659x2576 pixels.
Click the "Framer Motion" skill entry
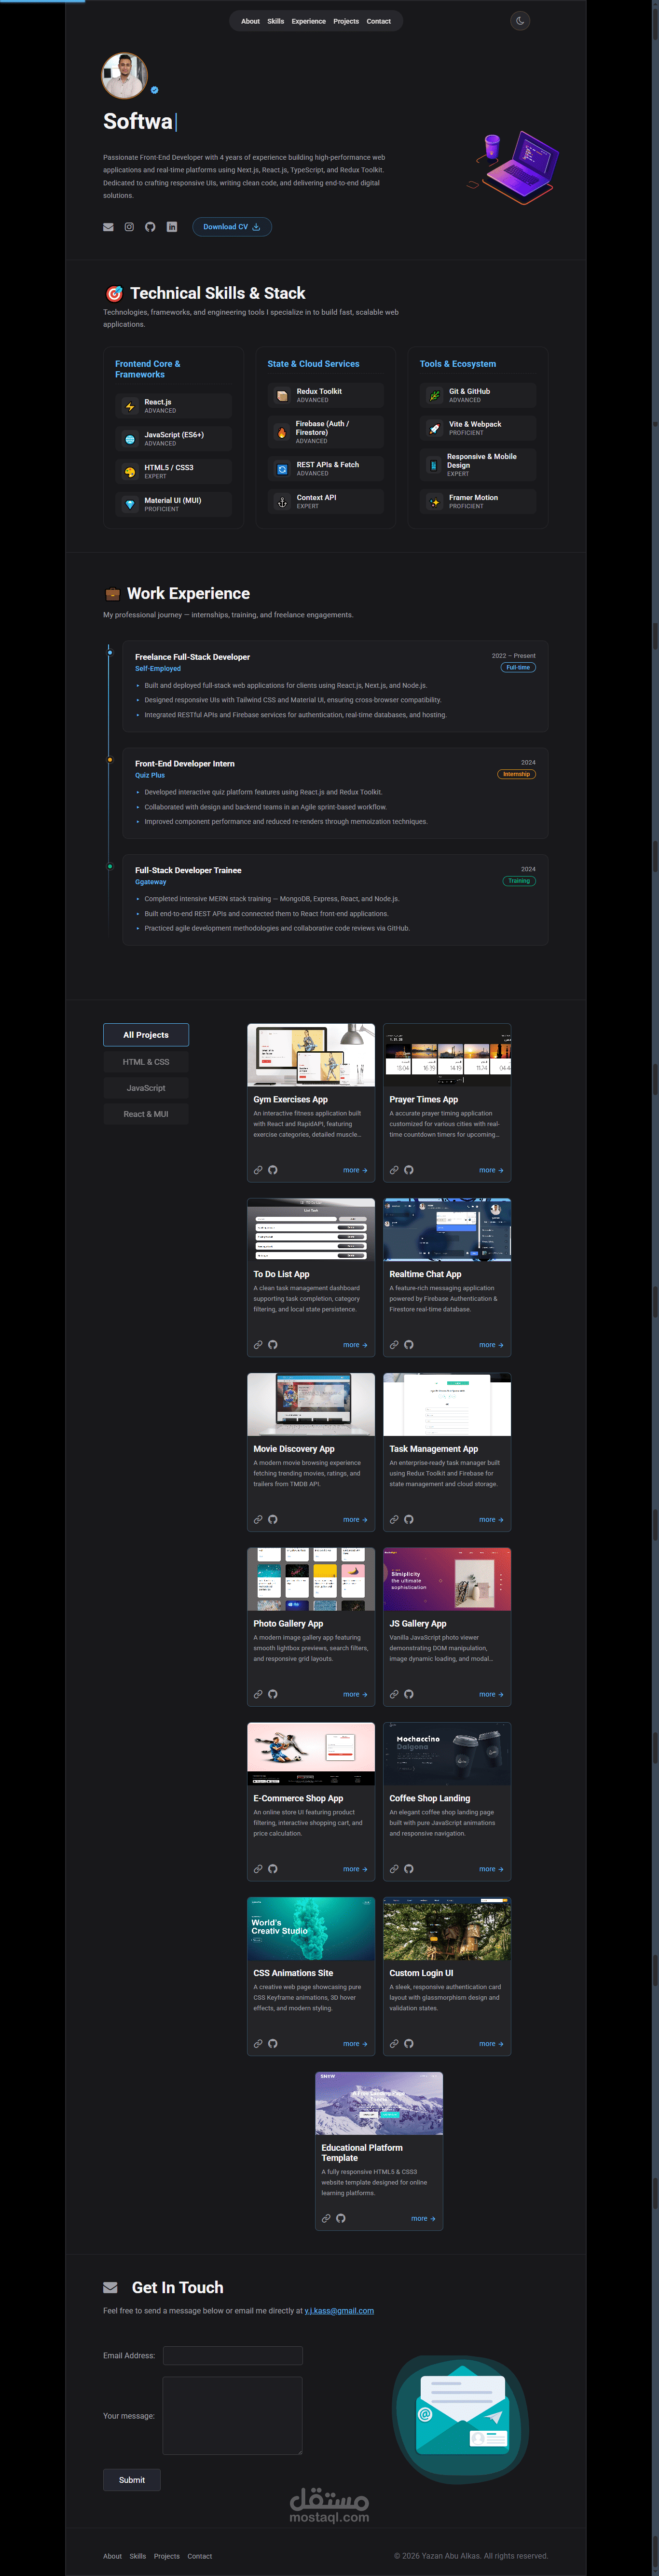point(478,501)
